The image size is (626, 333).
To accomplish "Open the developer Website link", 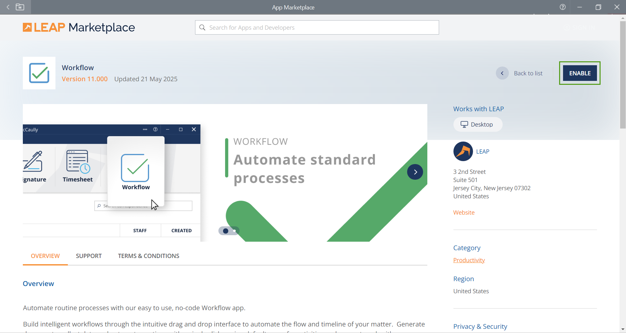I will 464,213.
